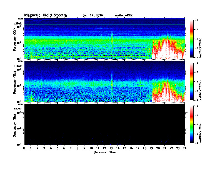Click hour 7 on Universal Time axis

(71, 148)
